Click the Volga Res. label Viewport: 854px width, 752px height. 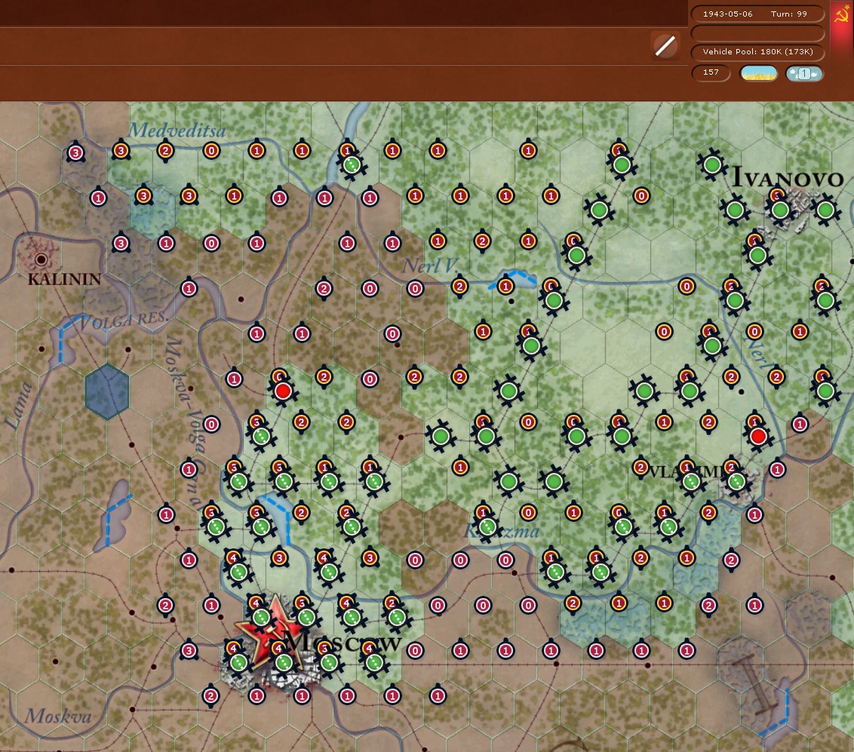click(x=124, y=321)
